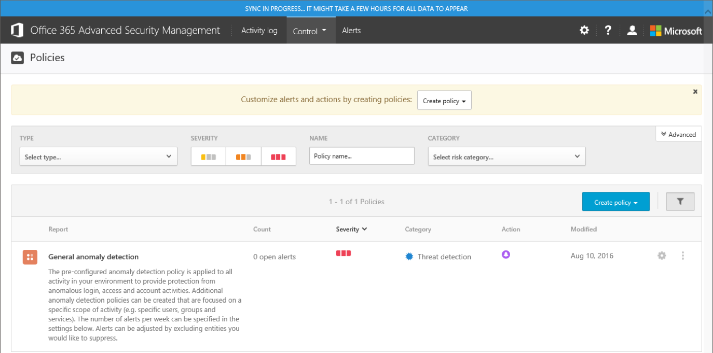Viewport: 713px width, 353px height.
Task: Click the purple alert action bell icon
Action: coord(506,256)
